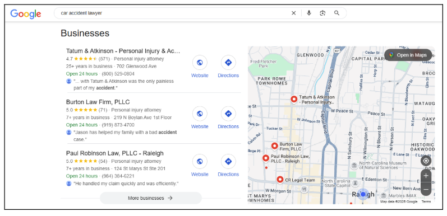
Task: Click Open in Maps button on map
Action: 408,55
